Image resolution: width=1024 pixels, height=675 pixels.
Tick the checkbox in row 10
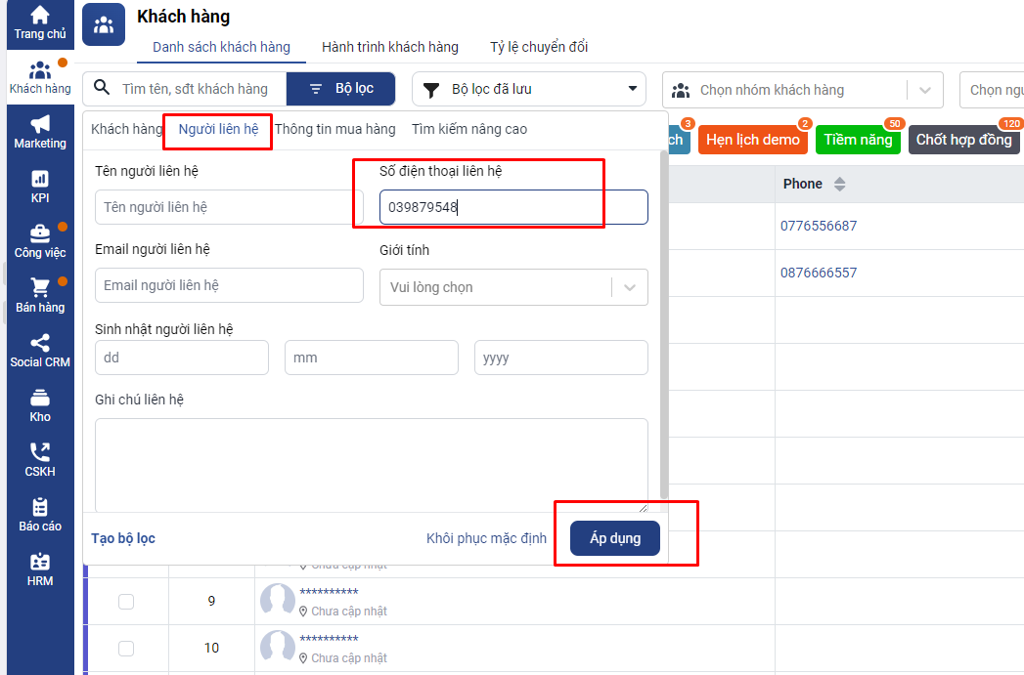point(126,649)
